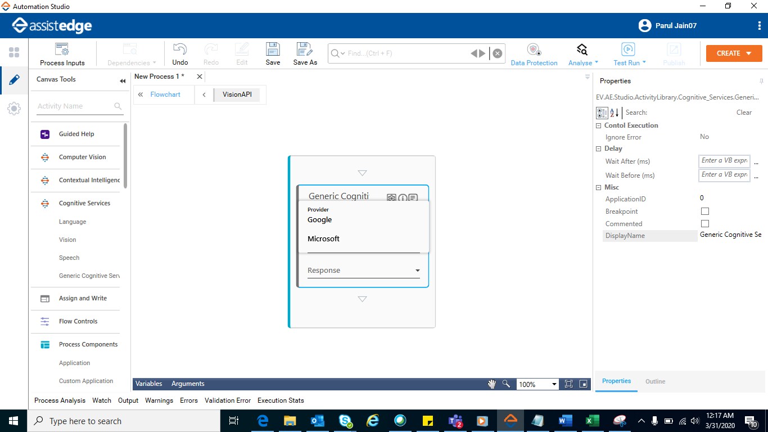The width and height of the screenshot is (768, 432).
Task: Open the Arguments tab
Action: click(188, 384)
